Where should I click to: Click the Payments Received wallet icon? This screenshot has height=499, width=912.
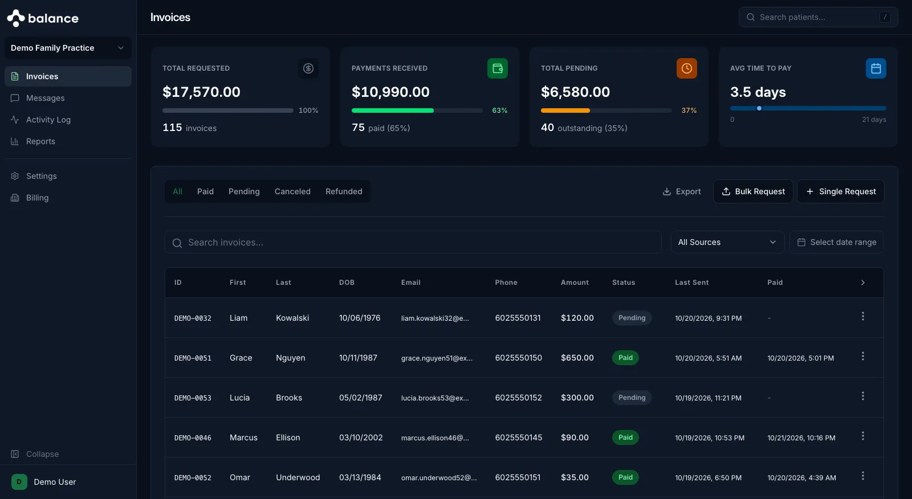pyautogui.click(x=498, y=68)
